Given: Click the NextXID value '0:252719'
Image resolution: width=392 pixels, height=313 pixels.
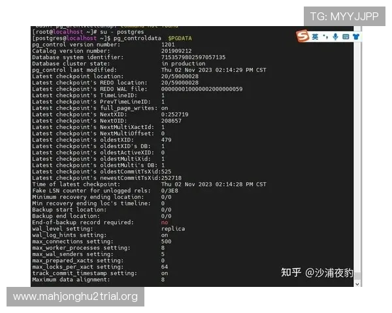Looking at the screenshot, I should (x=174, y=115).
